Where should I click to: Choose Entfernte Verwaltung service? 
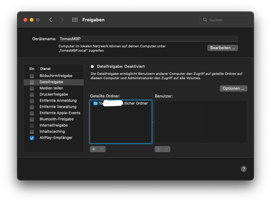click(54, 107)
